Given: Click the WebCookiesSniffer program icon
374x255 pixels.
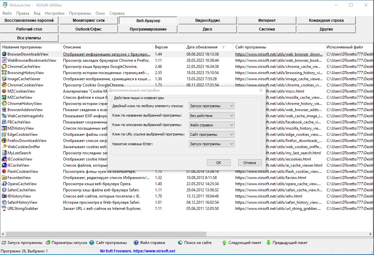Looking at the screenshot, I should tap(4, 147).
